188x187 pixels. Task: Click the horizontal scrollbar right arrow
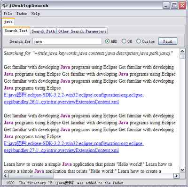(x=176, y=176)
